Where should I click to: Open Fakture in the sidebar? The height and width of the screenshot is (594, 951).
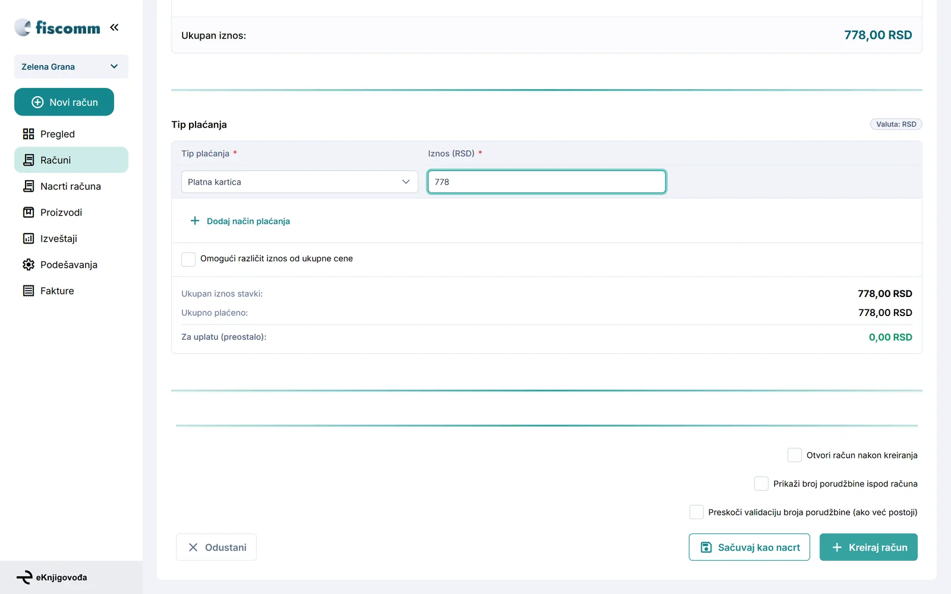pyautogui.click(x=71, y=290)
